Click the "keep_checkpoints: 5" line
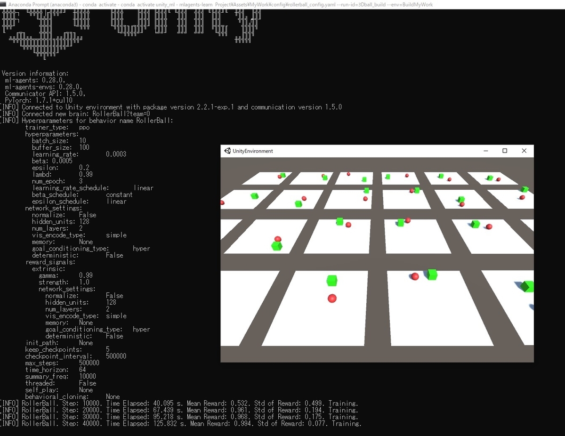Viewport: 565px width, 436px height. [68, 349]
